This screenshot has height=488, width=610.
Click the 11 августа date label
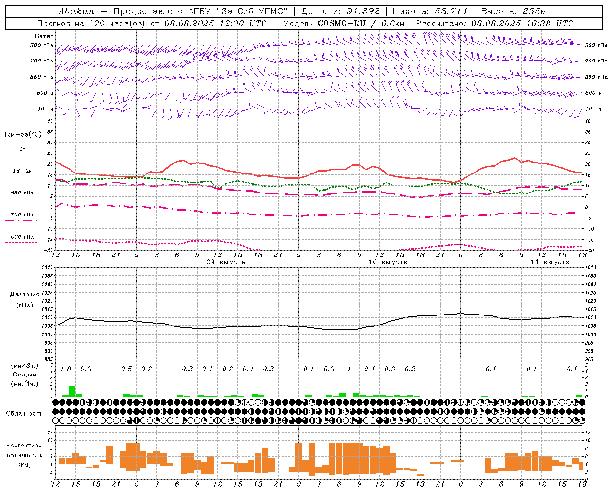click(550, 262)
